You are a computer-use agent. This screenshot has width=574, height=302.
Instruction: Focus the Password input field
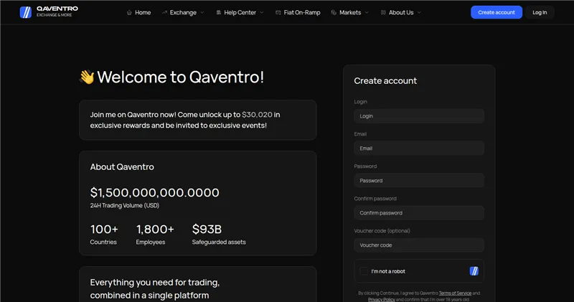[419, 181]
